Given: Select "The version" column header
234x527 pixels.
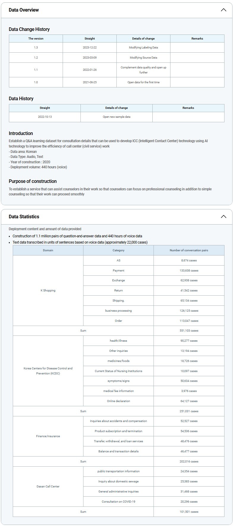Looking at the screenshot, I should 36,38.
